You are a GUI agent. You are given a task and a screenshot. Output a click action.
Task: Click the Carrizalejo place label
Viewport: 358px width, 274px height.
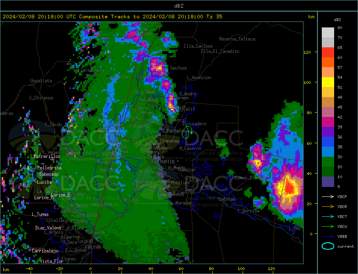click(x=45, y=251)
